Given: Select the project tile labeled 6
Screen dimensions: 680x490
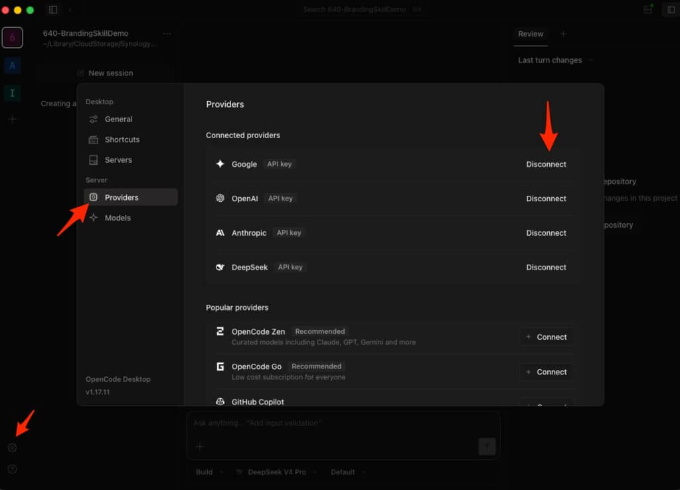Looking at the screenshot, I should (12, 38).
